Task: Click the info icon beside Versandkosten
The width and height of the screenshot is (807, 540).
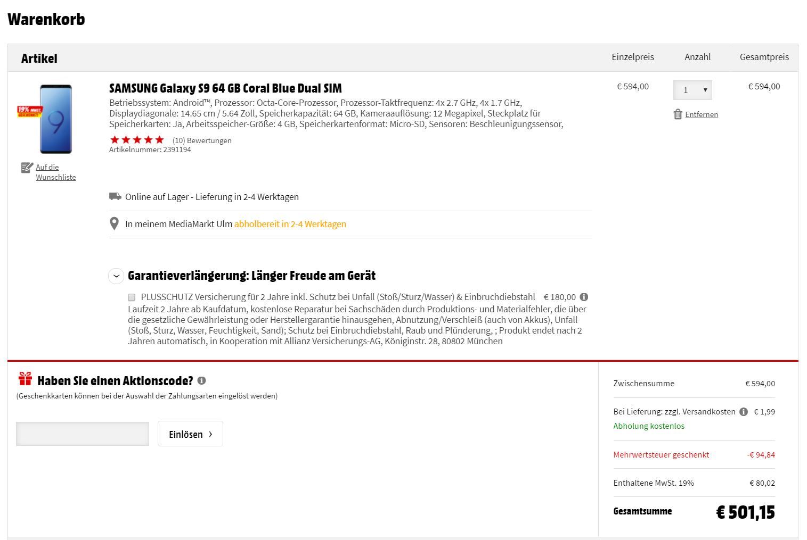Action: click(743, 412)
